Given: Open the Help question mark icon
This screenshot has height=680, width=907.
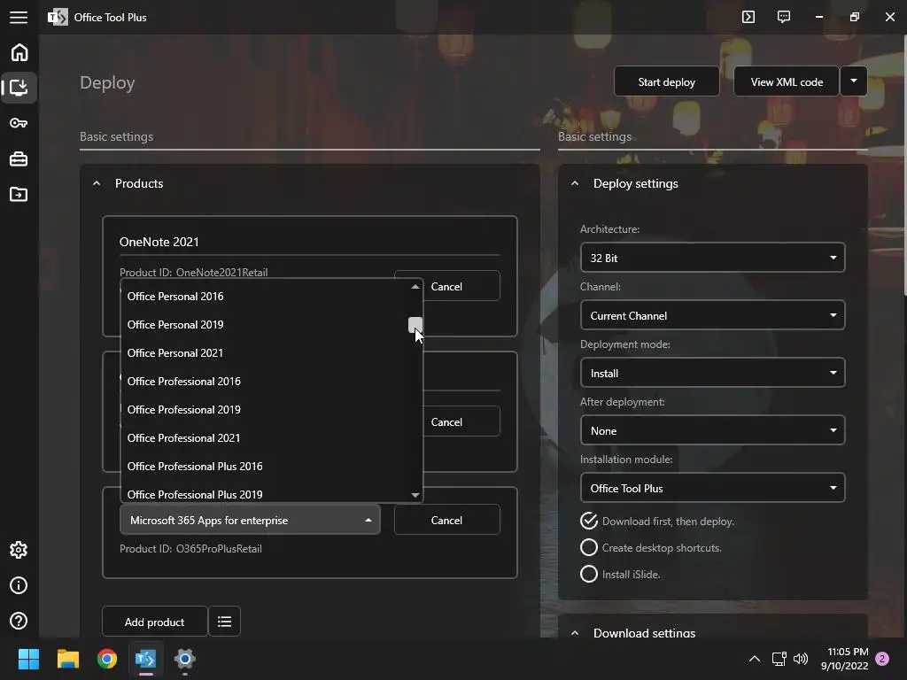Looking at the screenshot, I should tap(19, 621).
